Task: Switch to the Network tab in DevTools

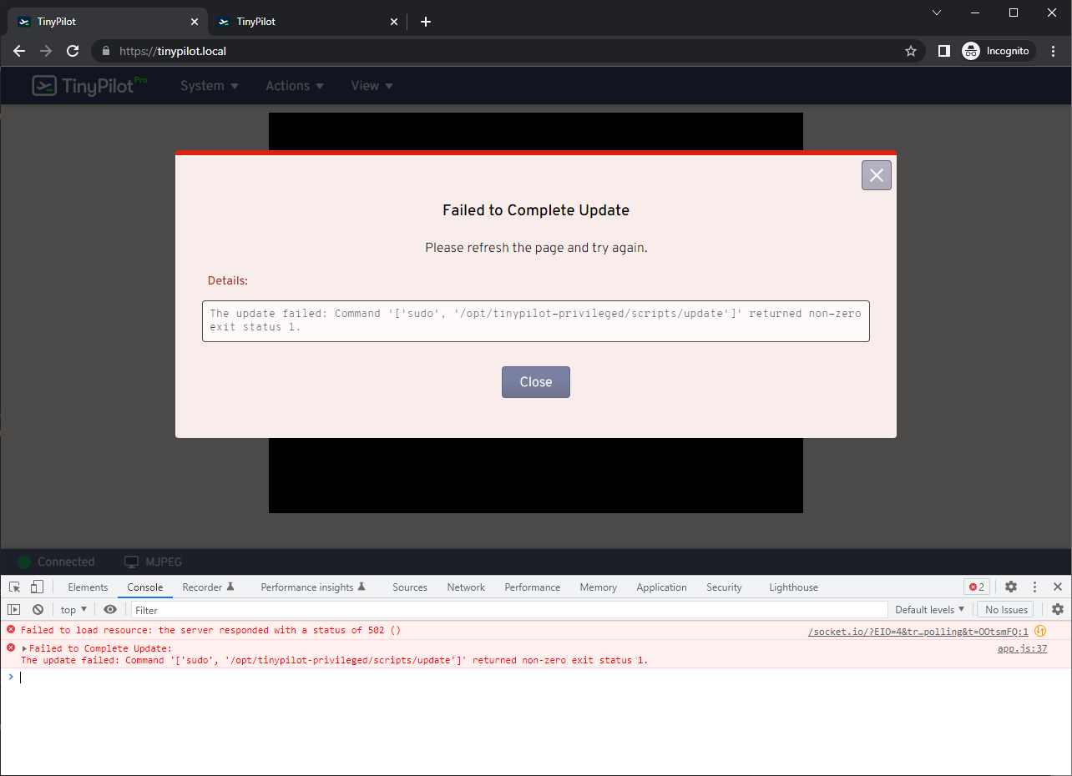Action: [466, 587]
